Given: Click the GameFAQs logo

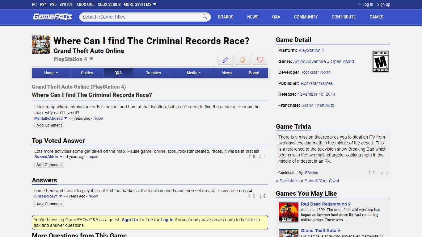Looking at the screenshot, I should 52,17.
